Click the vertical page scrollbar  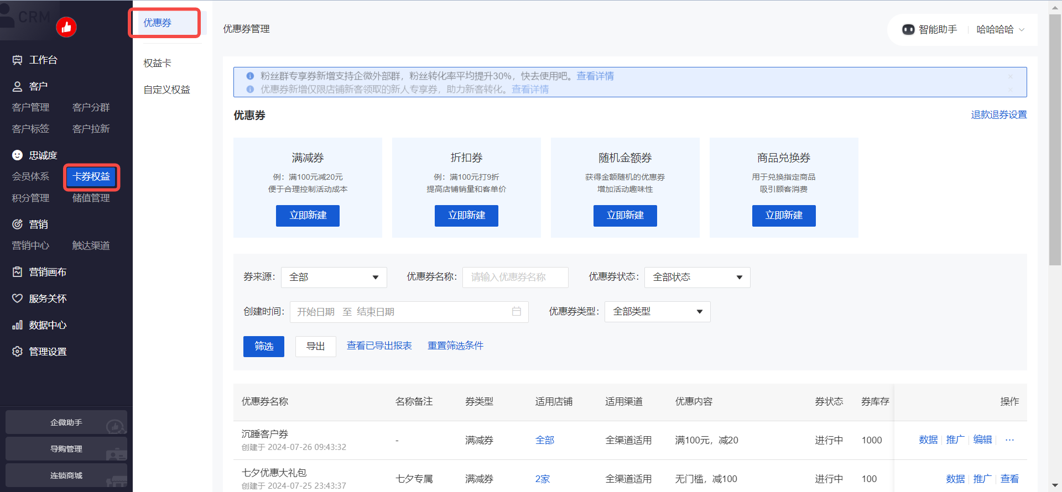1055,139
